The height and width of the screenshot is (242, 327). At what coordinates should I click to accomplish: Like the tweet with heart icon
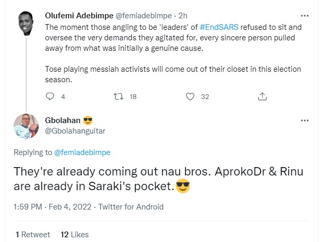click(x=190, y=96)
